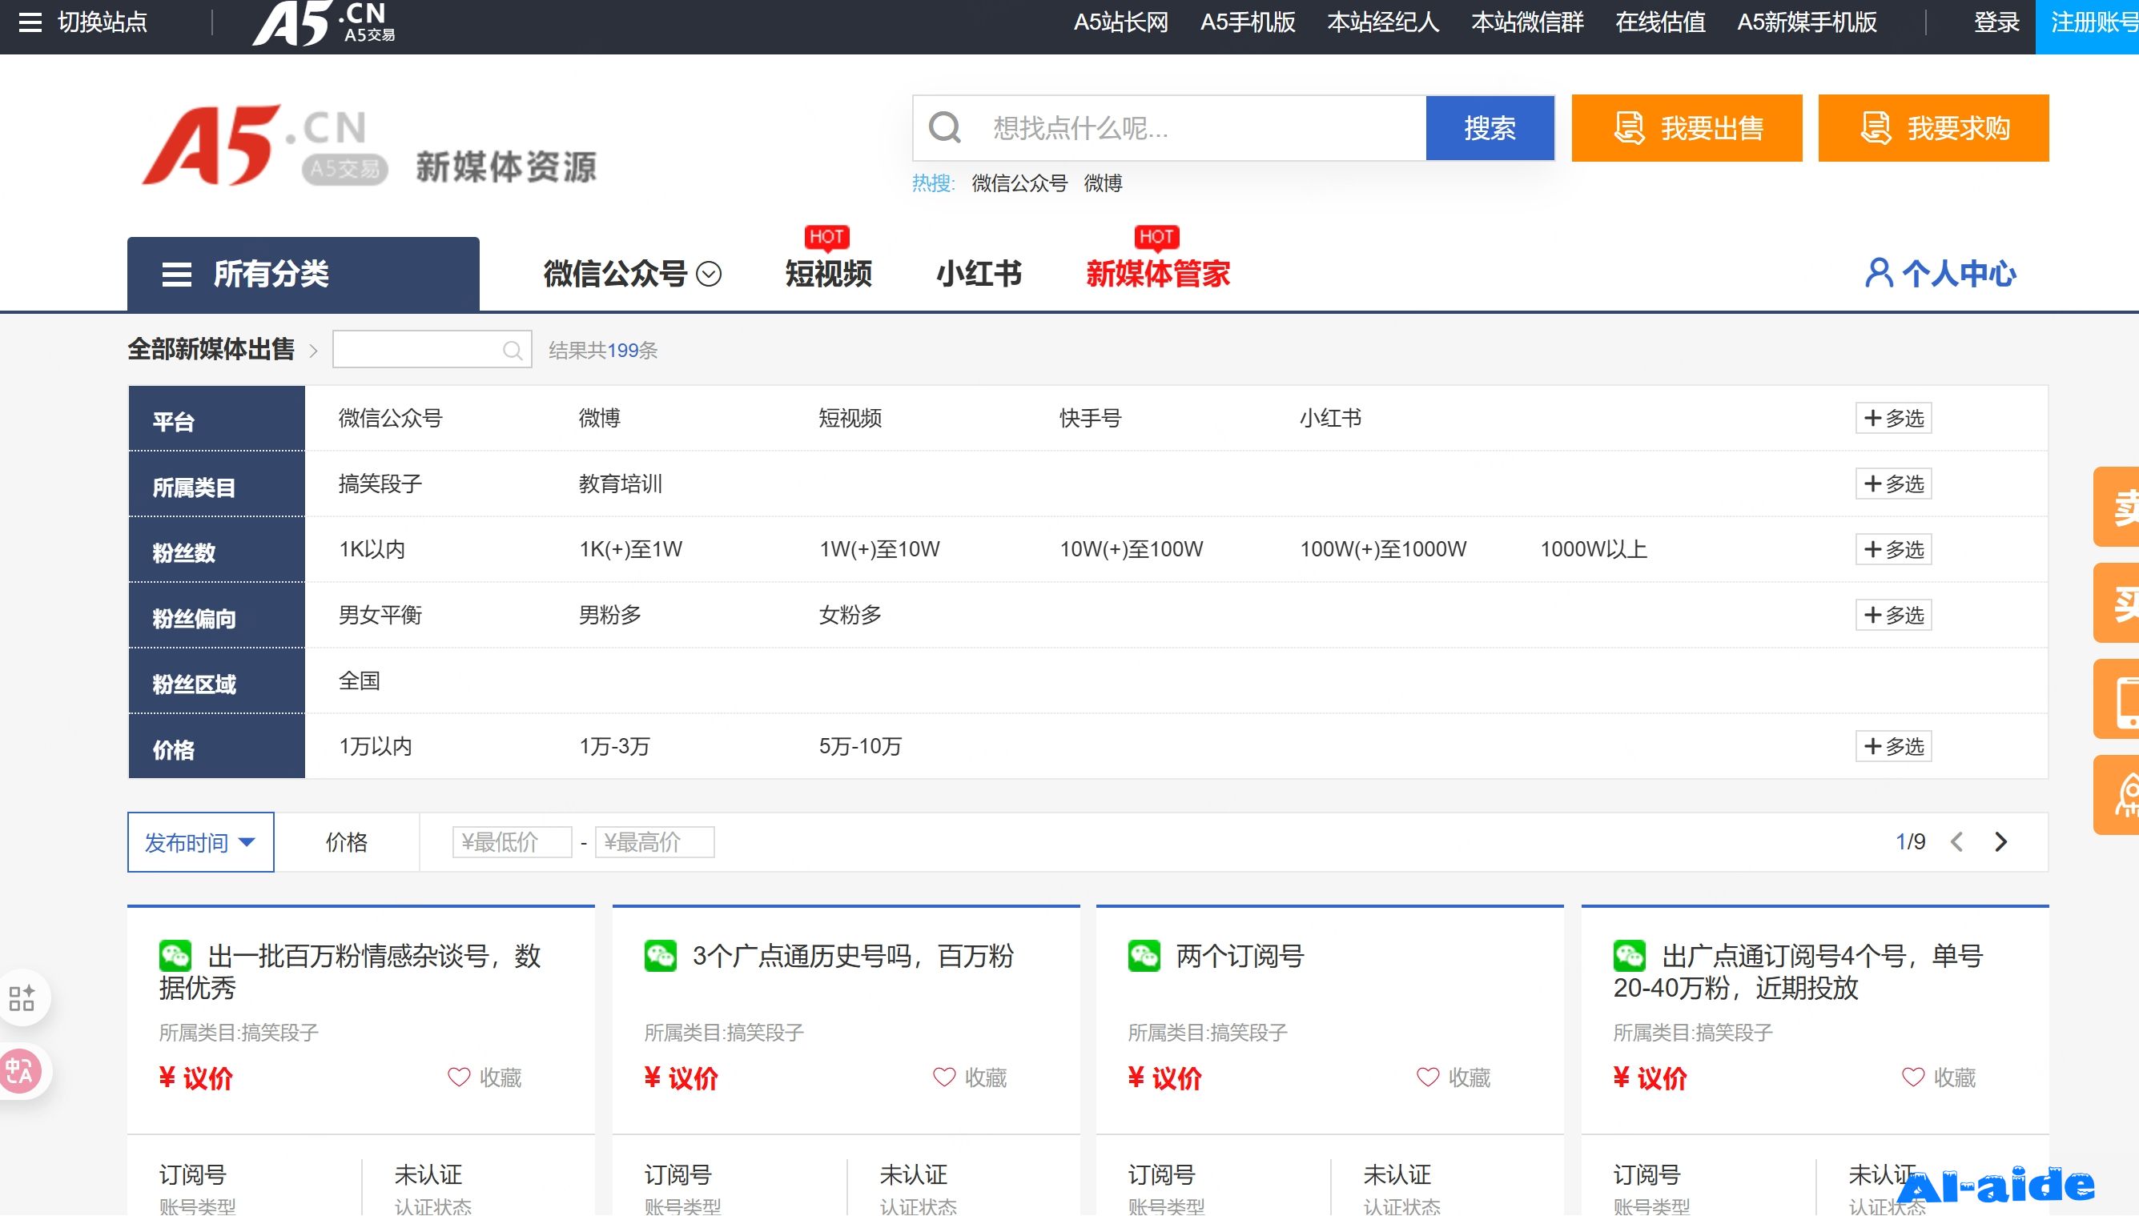Click the WeChat icon on 两个订阅号 card

point(1144,956)
